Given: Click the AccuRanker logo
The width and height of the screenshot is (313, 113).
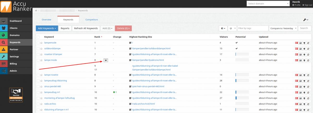Looking at the screenshot, I should coord(16,7).
